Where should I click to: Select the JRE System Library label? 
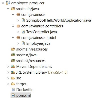pos(32,72)
